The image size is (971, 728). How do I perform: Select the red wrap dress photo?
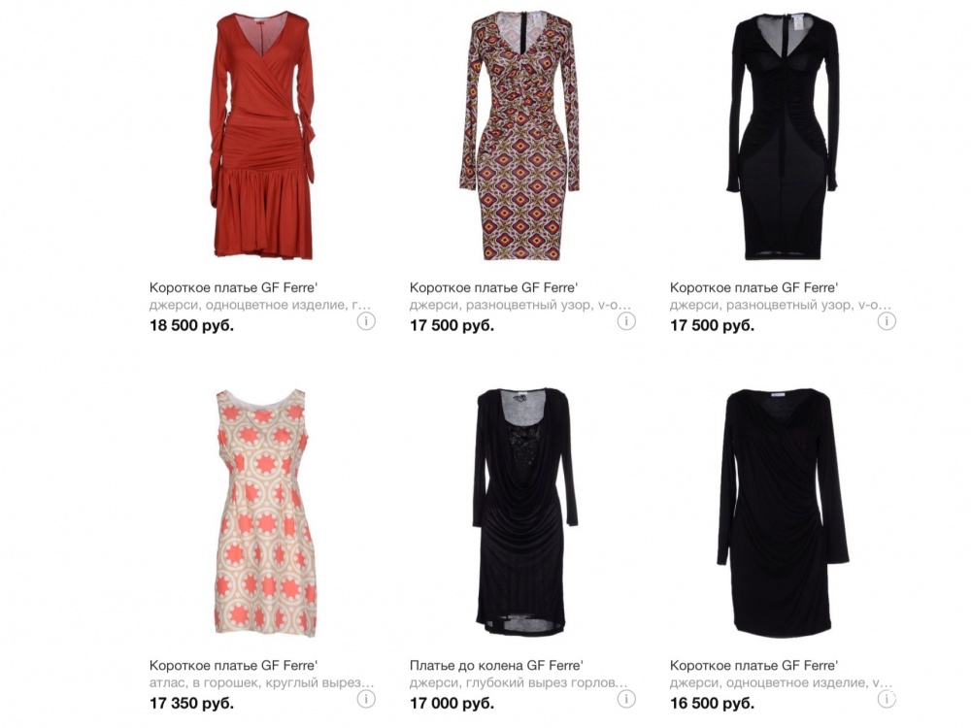click(262, 134)
